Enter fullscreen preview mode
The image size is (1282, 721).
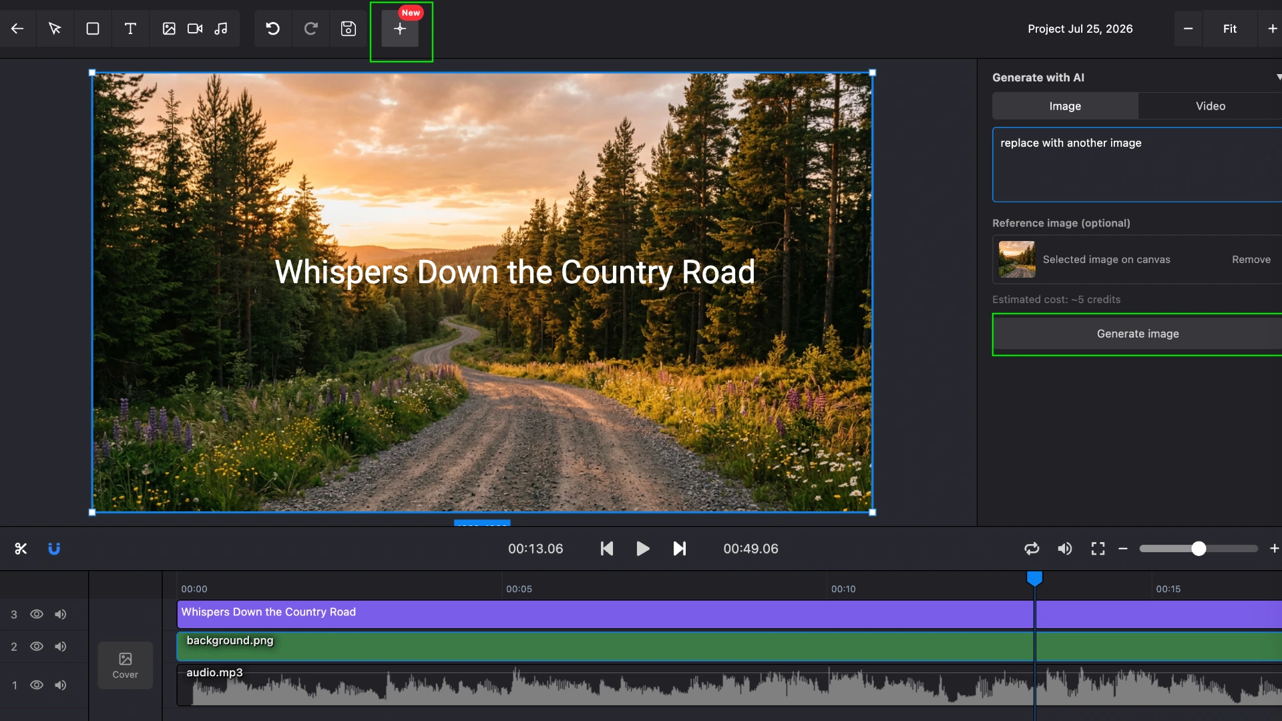[1098, 549]
